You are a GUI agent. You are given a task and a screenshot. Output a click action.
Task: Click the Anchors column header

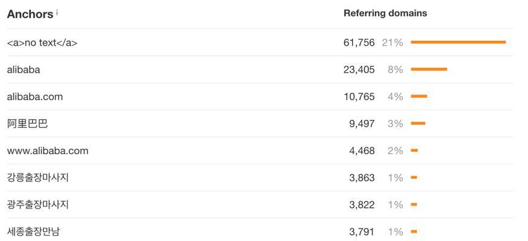30,14
